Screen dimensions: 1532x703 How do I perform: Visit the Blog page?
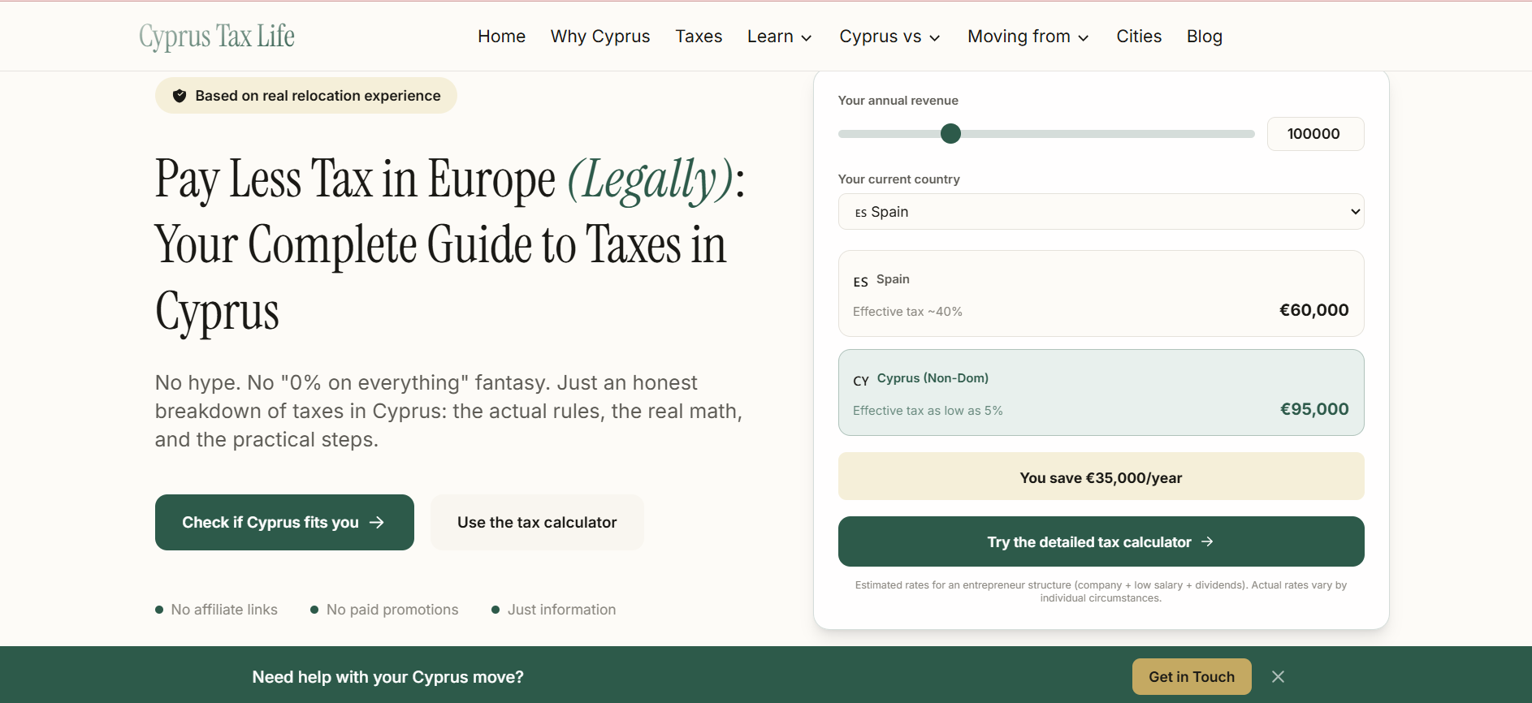(1204, 37)
